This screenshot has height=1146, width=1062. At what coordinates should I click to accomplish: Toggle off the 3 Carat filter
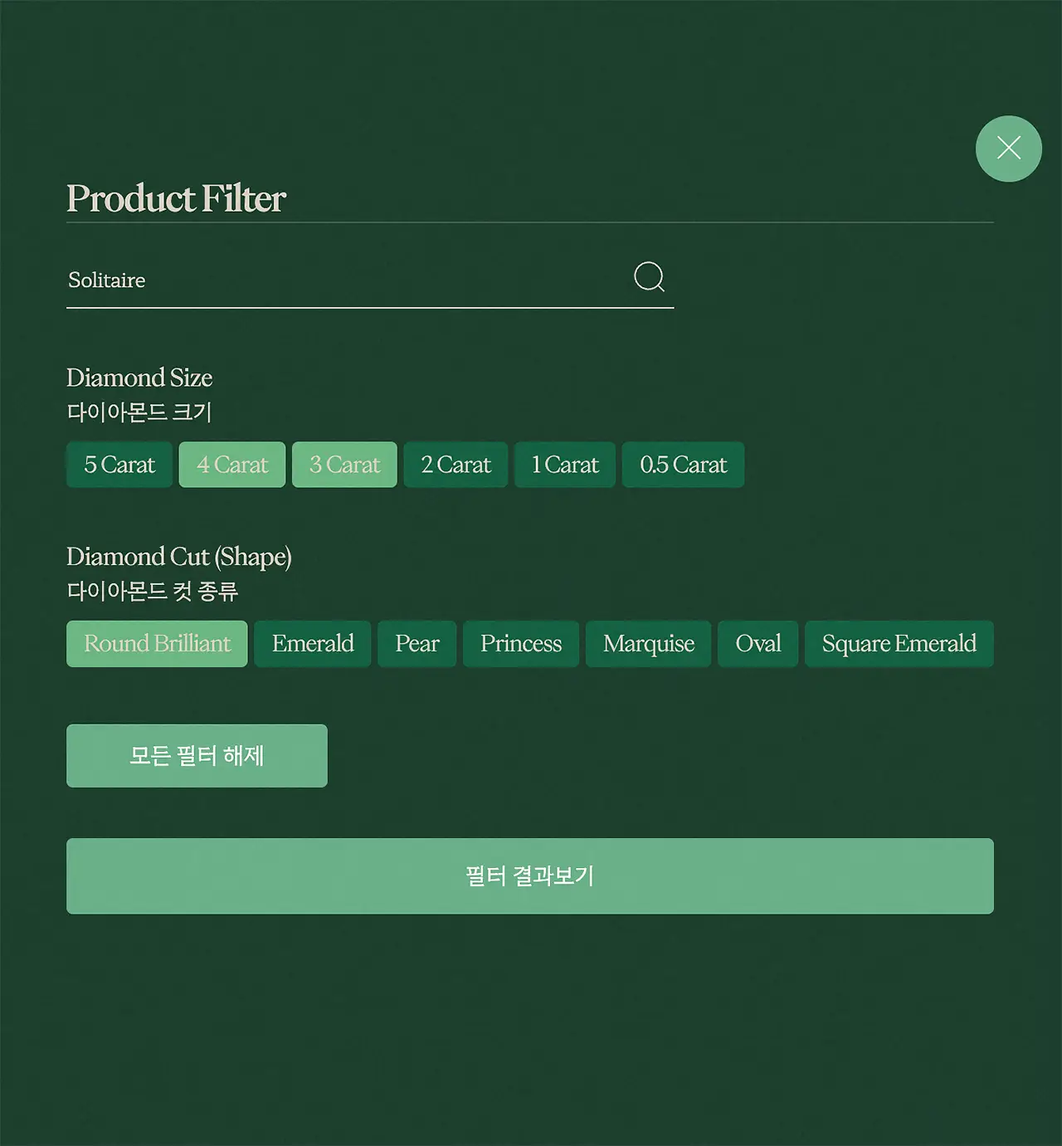click(x=344, y=465)
